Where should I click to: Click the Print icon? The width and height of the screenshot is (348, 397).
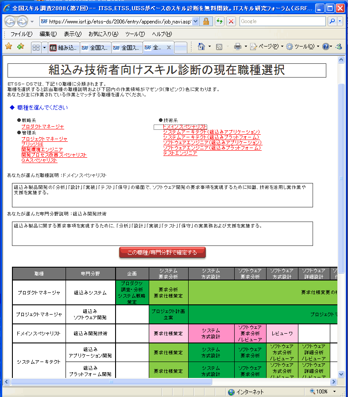point(238,47)
